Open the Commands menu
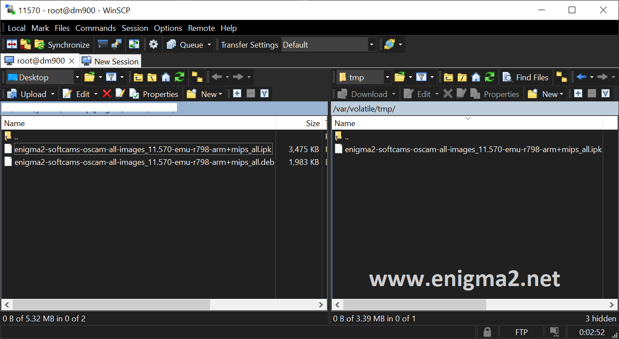619x339 pixels. pyautogui.click(x=96, y=28)
